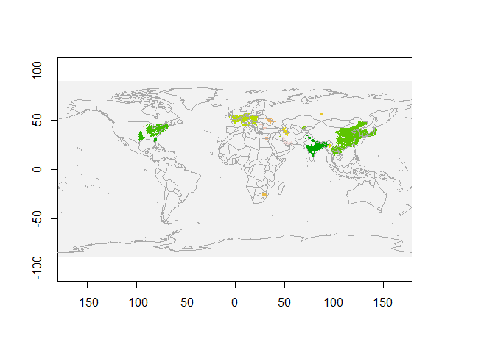Click the x-axis tick label 150
The height and width of the screenshot is (353, 495).
click(x=383, y=302)
